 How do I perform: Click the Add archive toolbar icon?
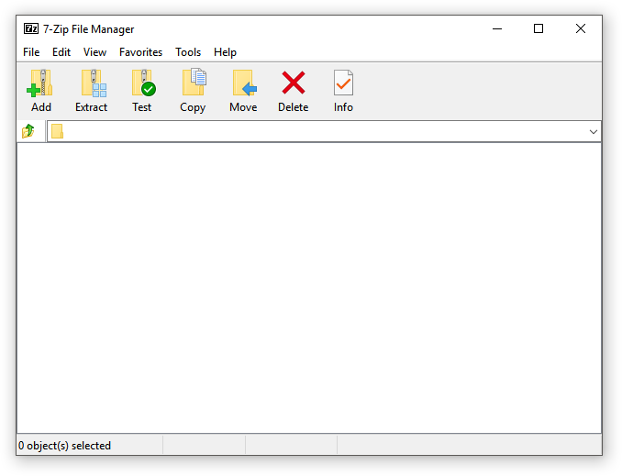39,83
